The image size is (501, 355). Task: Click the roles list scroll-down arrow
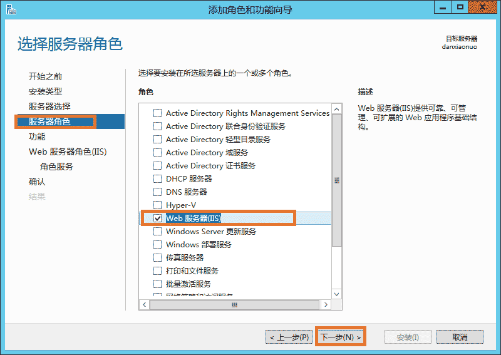[337, 294]
